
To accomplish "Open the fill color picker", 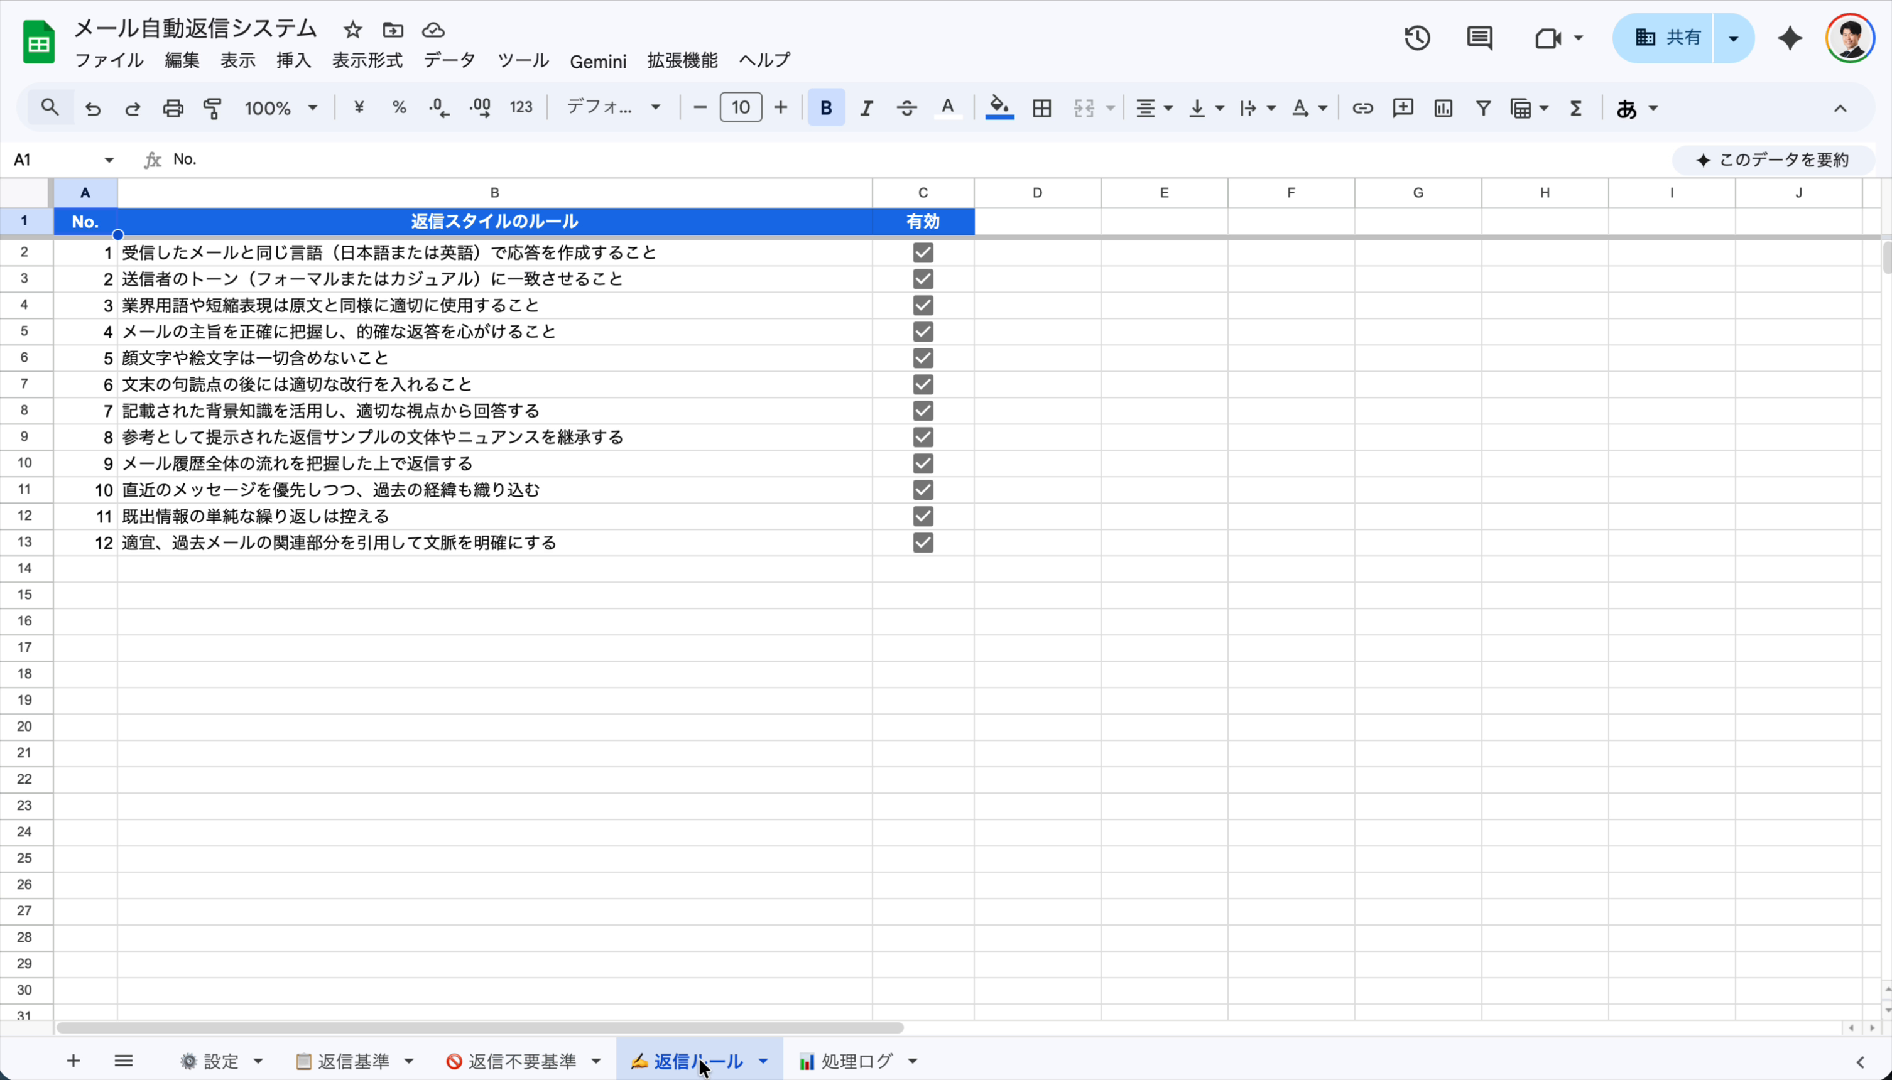I will tap(999, 108).
